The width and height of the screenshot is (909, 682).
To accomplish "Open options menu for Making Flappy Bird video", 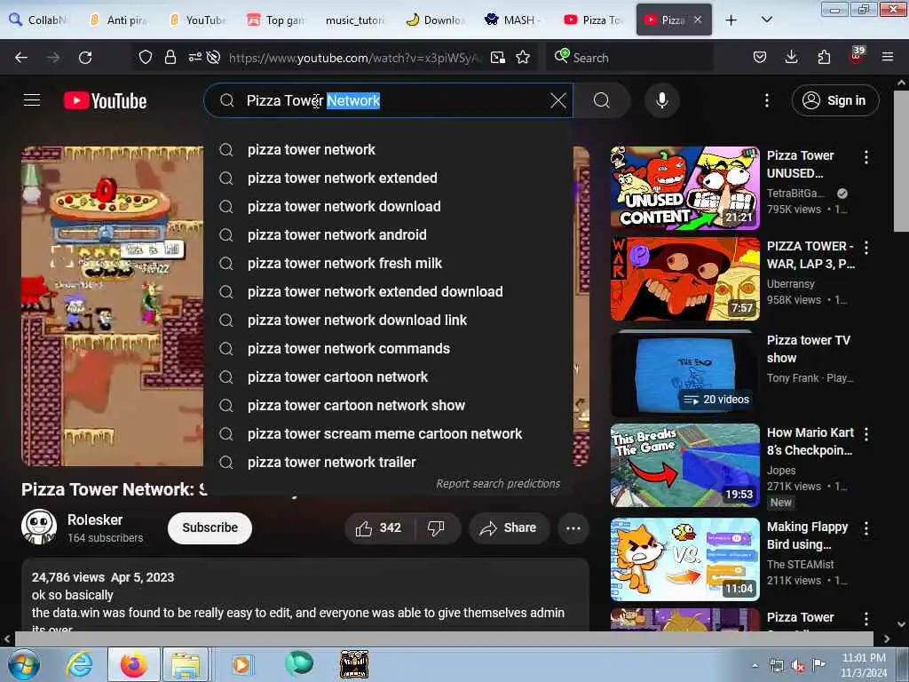I will pos(866,528).
